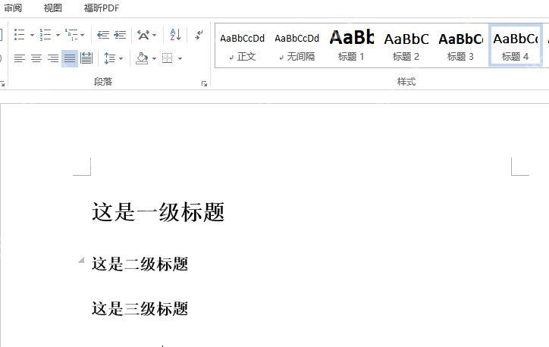
Task: Apply the 无间隔 style
Action: tap(297, 45)
